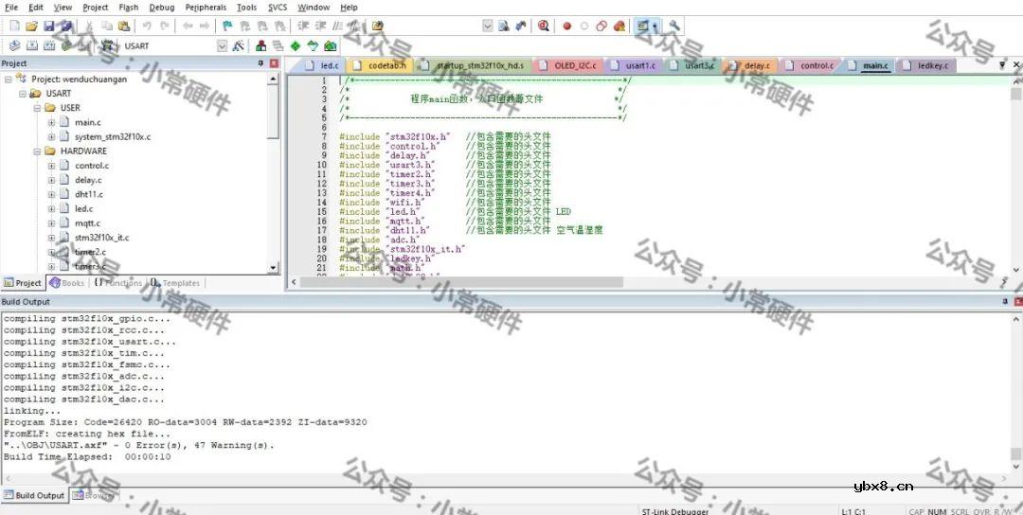Switch to startup_stm32f10x_hd.s tab
Image resolution: width=1023 pixels, height=515 pixels.
point(474,66)
